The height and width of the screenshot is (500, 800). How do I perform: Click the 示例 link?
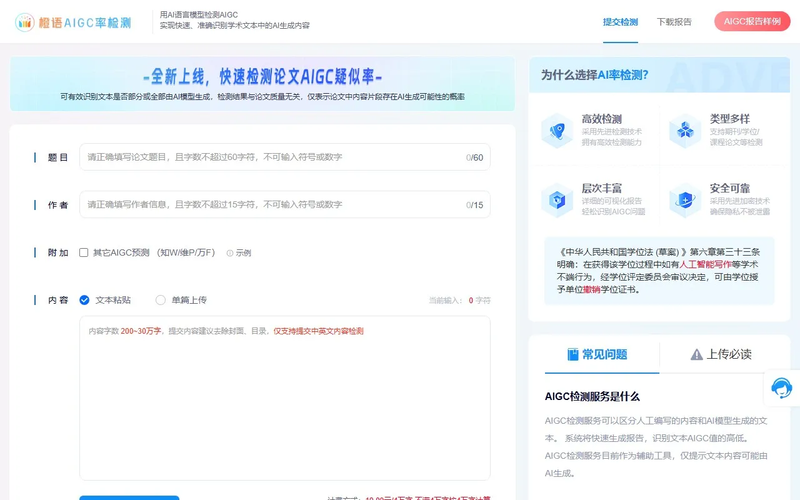[243, 252]
